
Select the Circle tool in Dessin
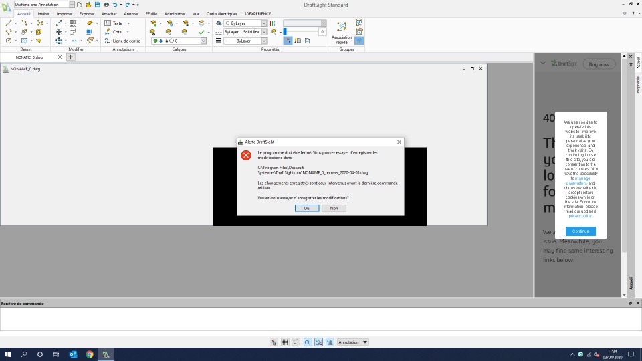tap(9, 41)
